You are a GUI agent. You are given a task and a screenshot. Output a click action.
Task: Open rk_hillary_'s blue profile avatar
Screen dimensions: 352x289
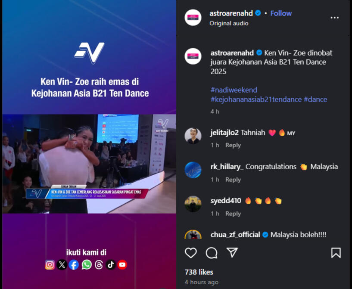click(193, 170)
